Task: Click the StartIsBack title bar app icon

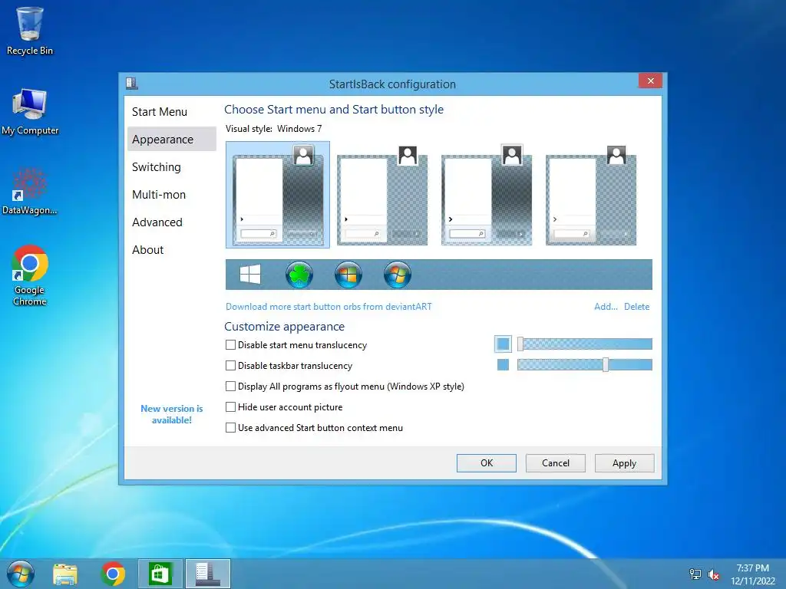Action: [x=132, y=83]
